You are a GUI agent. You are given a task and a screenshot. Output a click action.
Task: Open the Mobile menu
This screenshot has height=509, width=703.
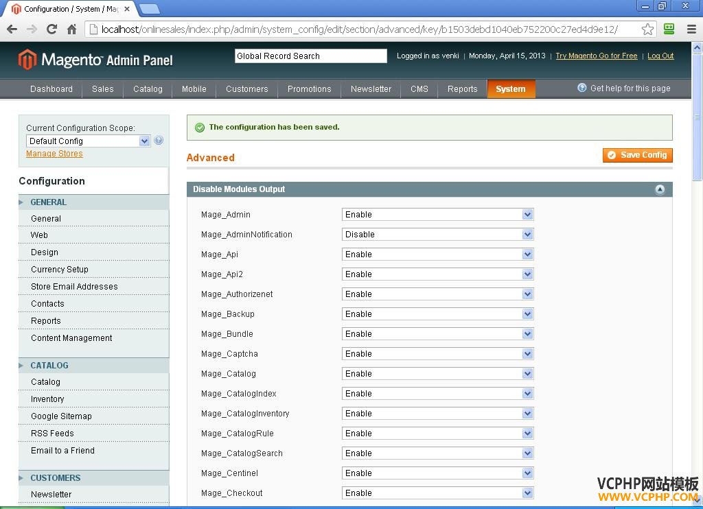(x=194, y=88)
